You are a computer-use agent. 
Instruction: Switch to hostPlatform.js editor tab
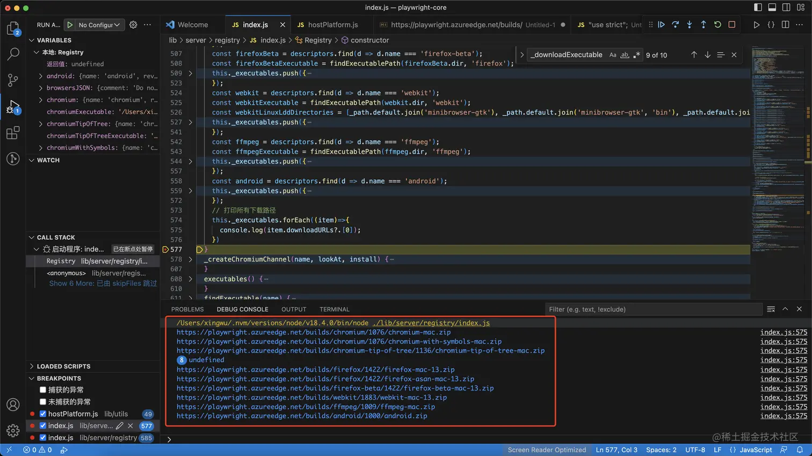click(333, 25)
